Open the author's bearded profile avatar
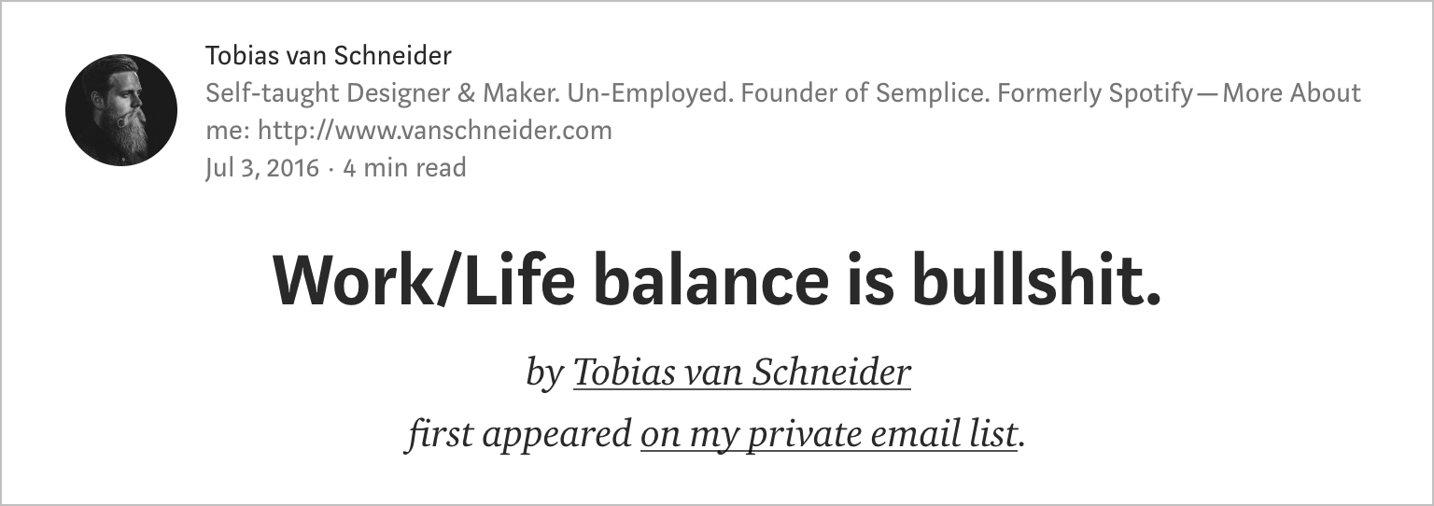1434x506 pixels. (x=121, y=110)
